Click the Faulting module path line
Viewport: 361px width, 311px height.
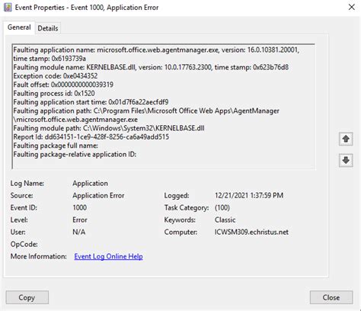tap(109, 128)
